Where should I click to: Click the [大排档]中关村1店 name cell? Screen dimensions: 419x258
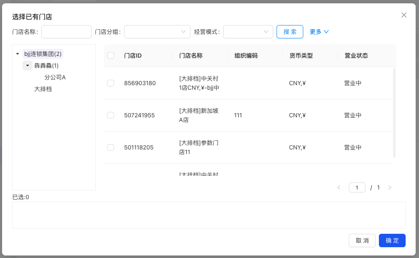[199, 83]
